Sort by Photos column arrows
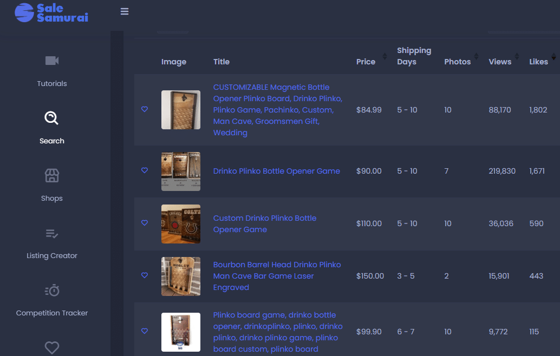Image resolution: width=560 pixels, height=356 pixels. pos(476,56)
